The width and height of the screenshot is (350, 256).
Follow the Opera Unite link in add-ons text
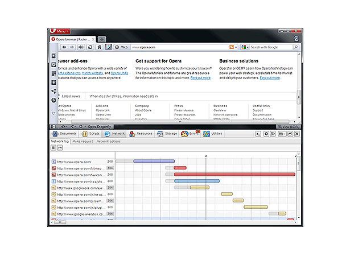(120, 73)
